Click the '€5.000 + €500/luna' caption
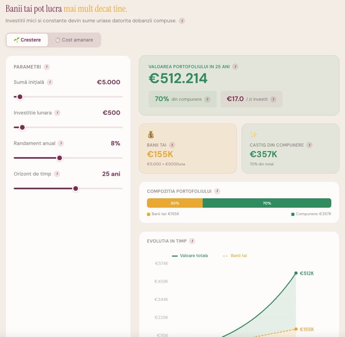Image resolution: width=345 pixels, height=337 pixels. [166, 164]
